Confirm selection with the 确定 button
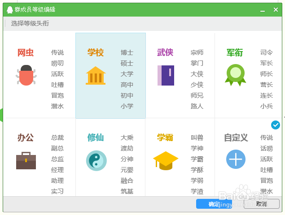Viewport: 285px width, 215px height. click(x=214, y=204)
